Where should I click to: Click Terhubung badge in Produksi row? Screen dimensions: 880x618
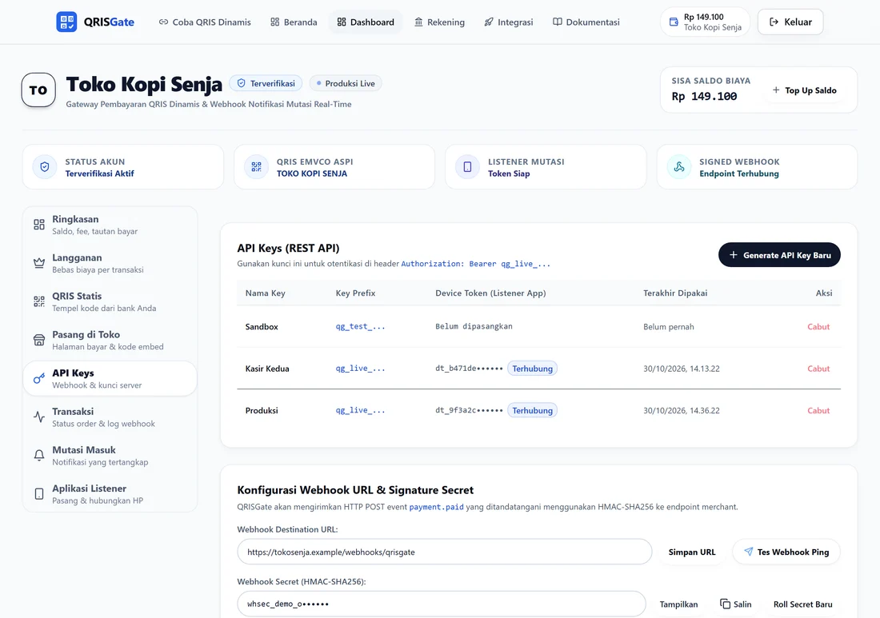tap(532, 410)
